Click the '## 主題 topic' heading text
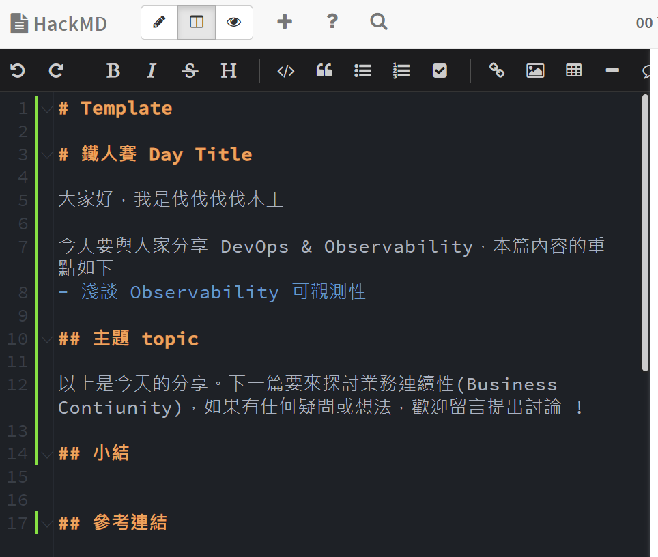The width and height of the screenshot is (658, 557). point(128,339)
